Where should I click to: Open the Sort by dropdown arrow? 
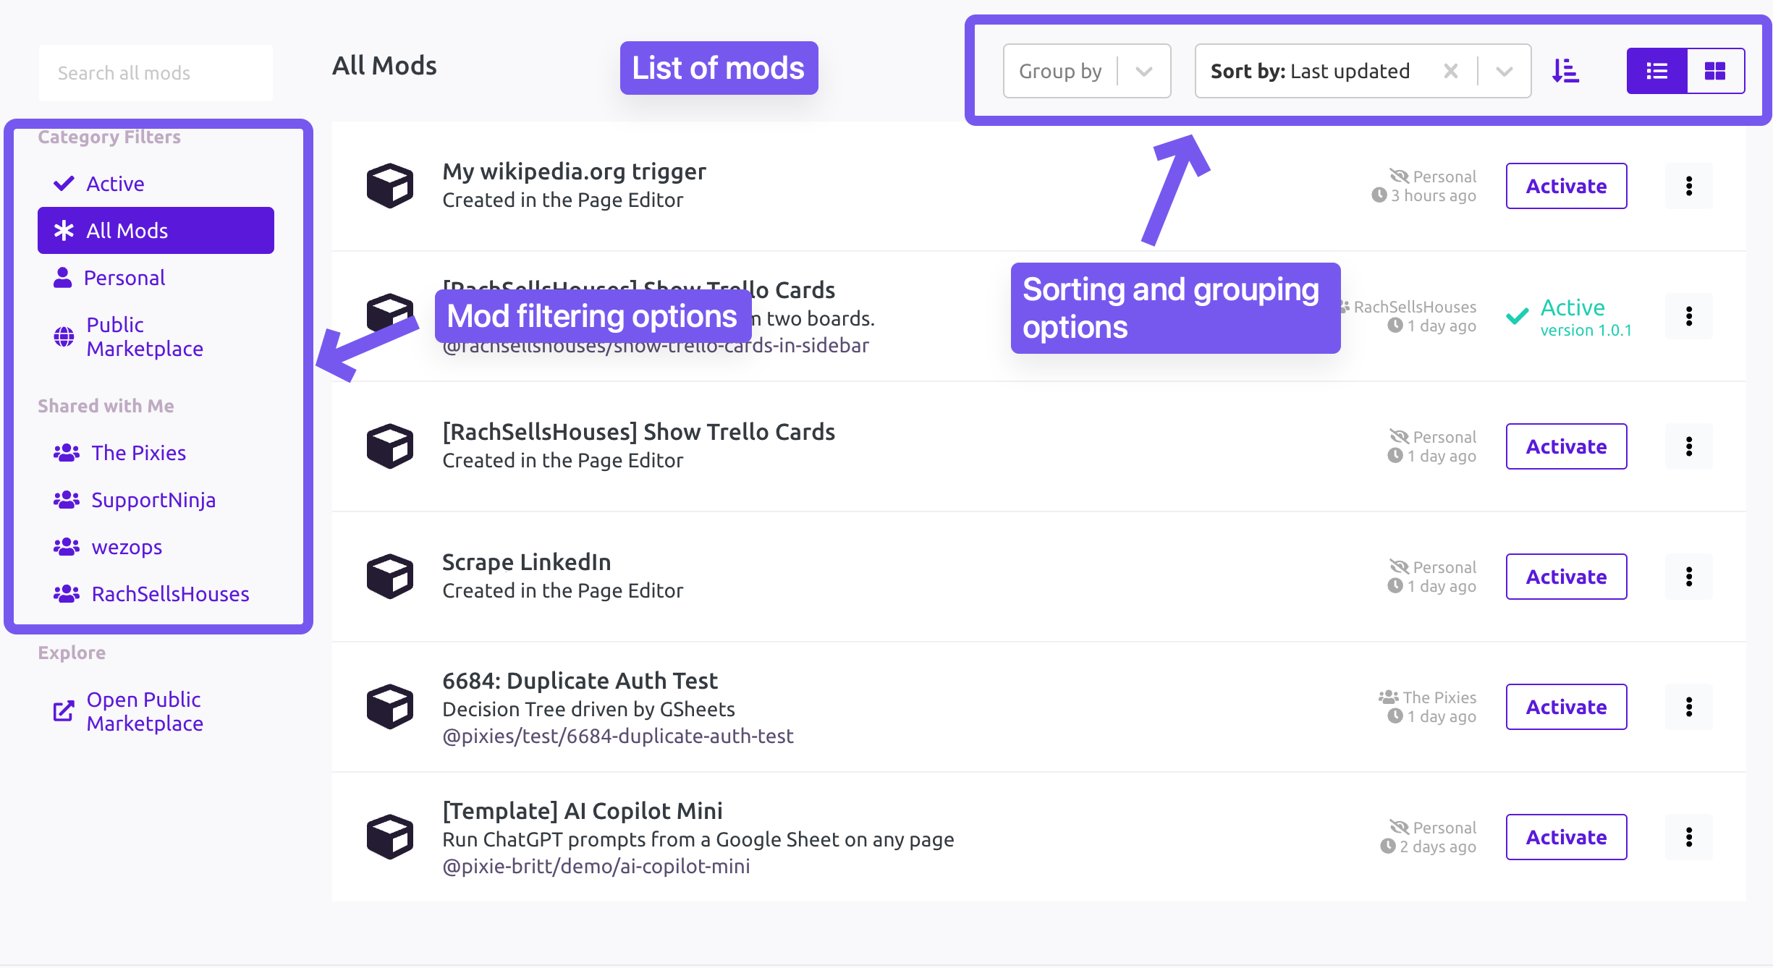click(x=1505, y=71)
